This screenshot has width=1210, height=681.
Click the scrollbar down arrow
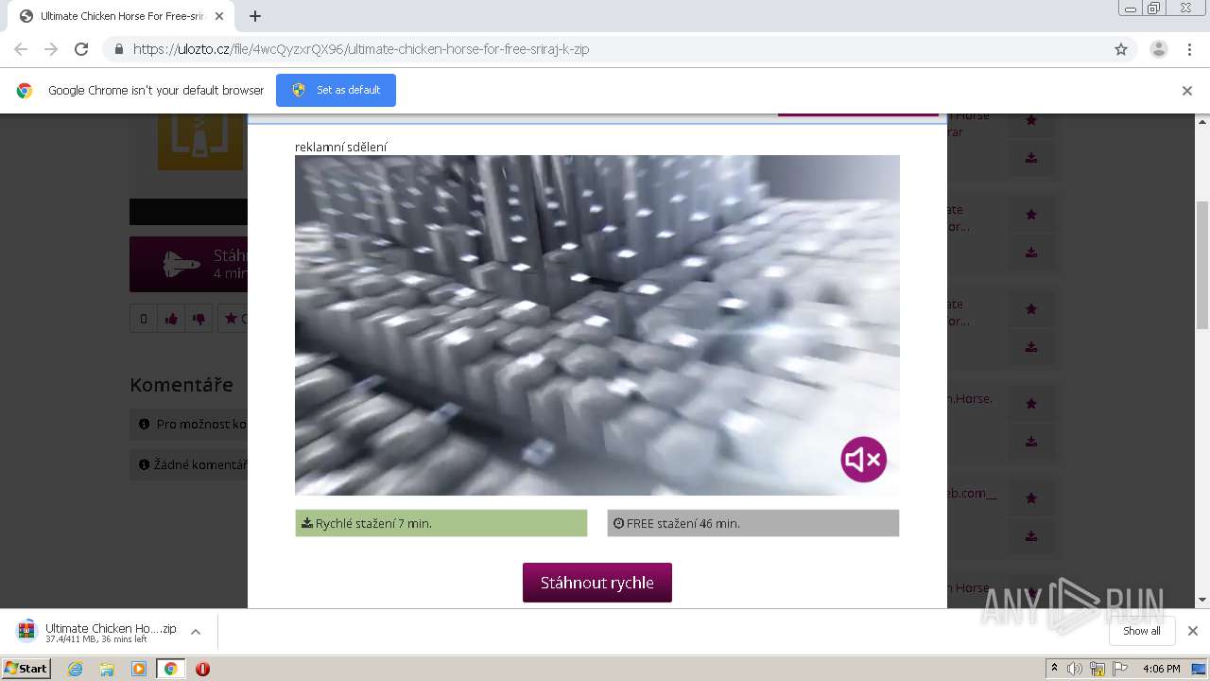(x=1202, y=600)
